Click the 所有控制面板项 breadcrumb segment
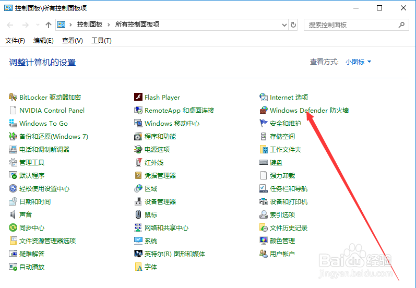This screenshot has width=416, height=288. (137, 25)
